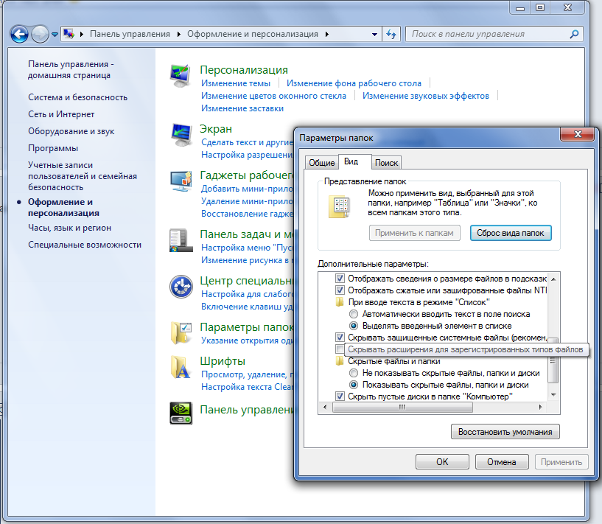Click the NVIDIA control panel icon
Image resolution: width=602 pixels, height=524 pixels.
coord(181,412)
